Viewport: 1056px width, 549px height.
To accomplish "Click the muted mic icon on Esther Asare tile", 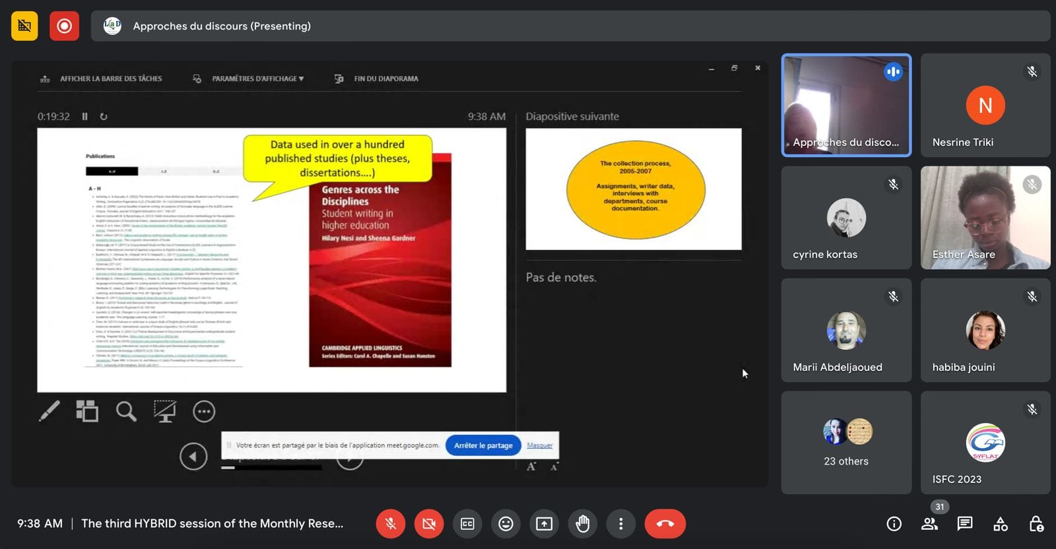I will point(1032,185).
